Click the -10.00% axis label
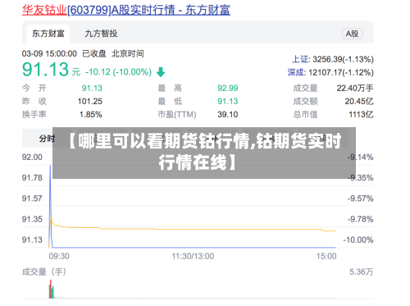 (358, 240)
